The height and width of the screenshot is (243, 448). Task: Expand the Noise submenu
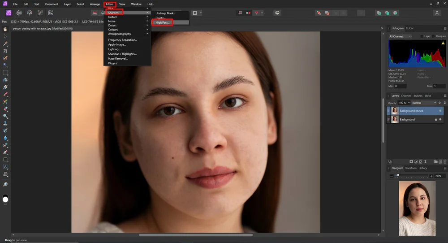click(x=127, y=21)
